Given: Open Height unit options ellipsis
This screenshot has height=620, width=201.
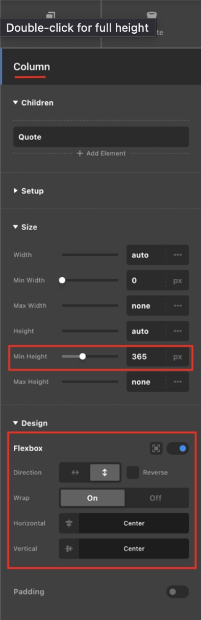Looking at the screenshot, I should [178, 331].
